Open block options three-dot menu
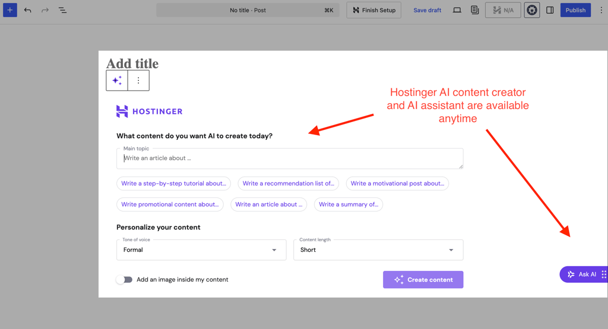This screenshot has height=329, width=608. coord(138,81)
